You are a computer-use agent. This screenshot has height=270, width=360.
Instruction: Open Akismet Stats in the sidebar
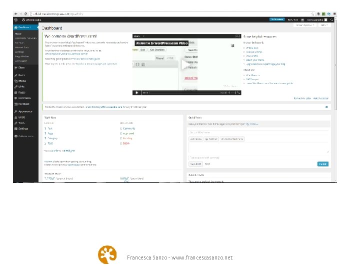(x=22, y=47)
